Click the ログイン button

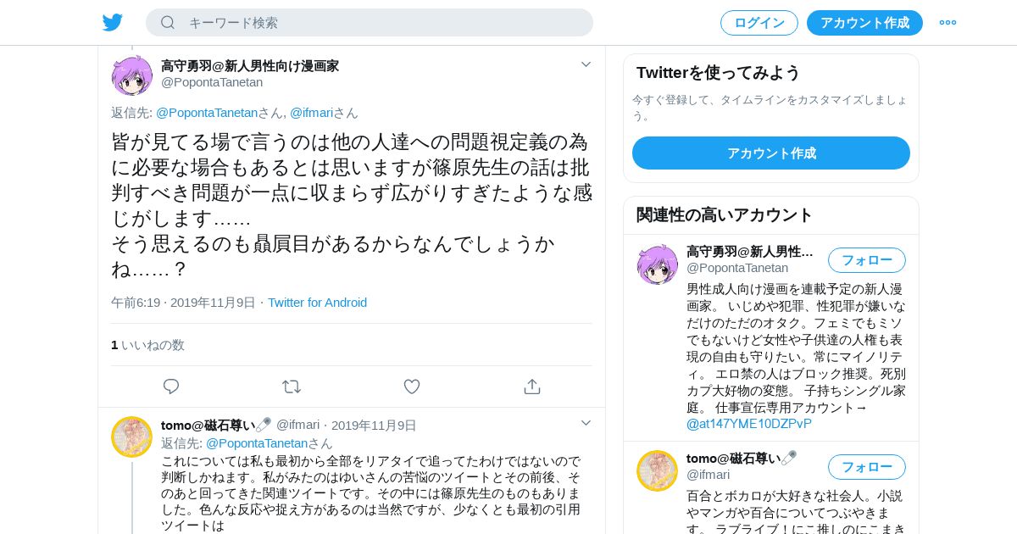point(759,23)
